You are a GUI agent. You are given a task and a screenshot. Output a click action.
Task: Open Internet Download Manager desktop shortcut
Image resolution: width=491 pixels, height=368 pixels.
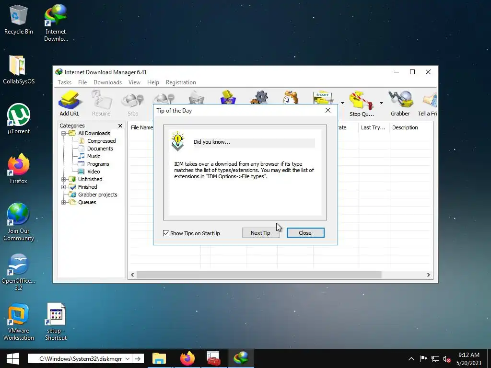(56, 23)
